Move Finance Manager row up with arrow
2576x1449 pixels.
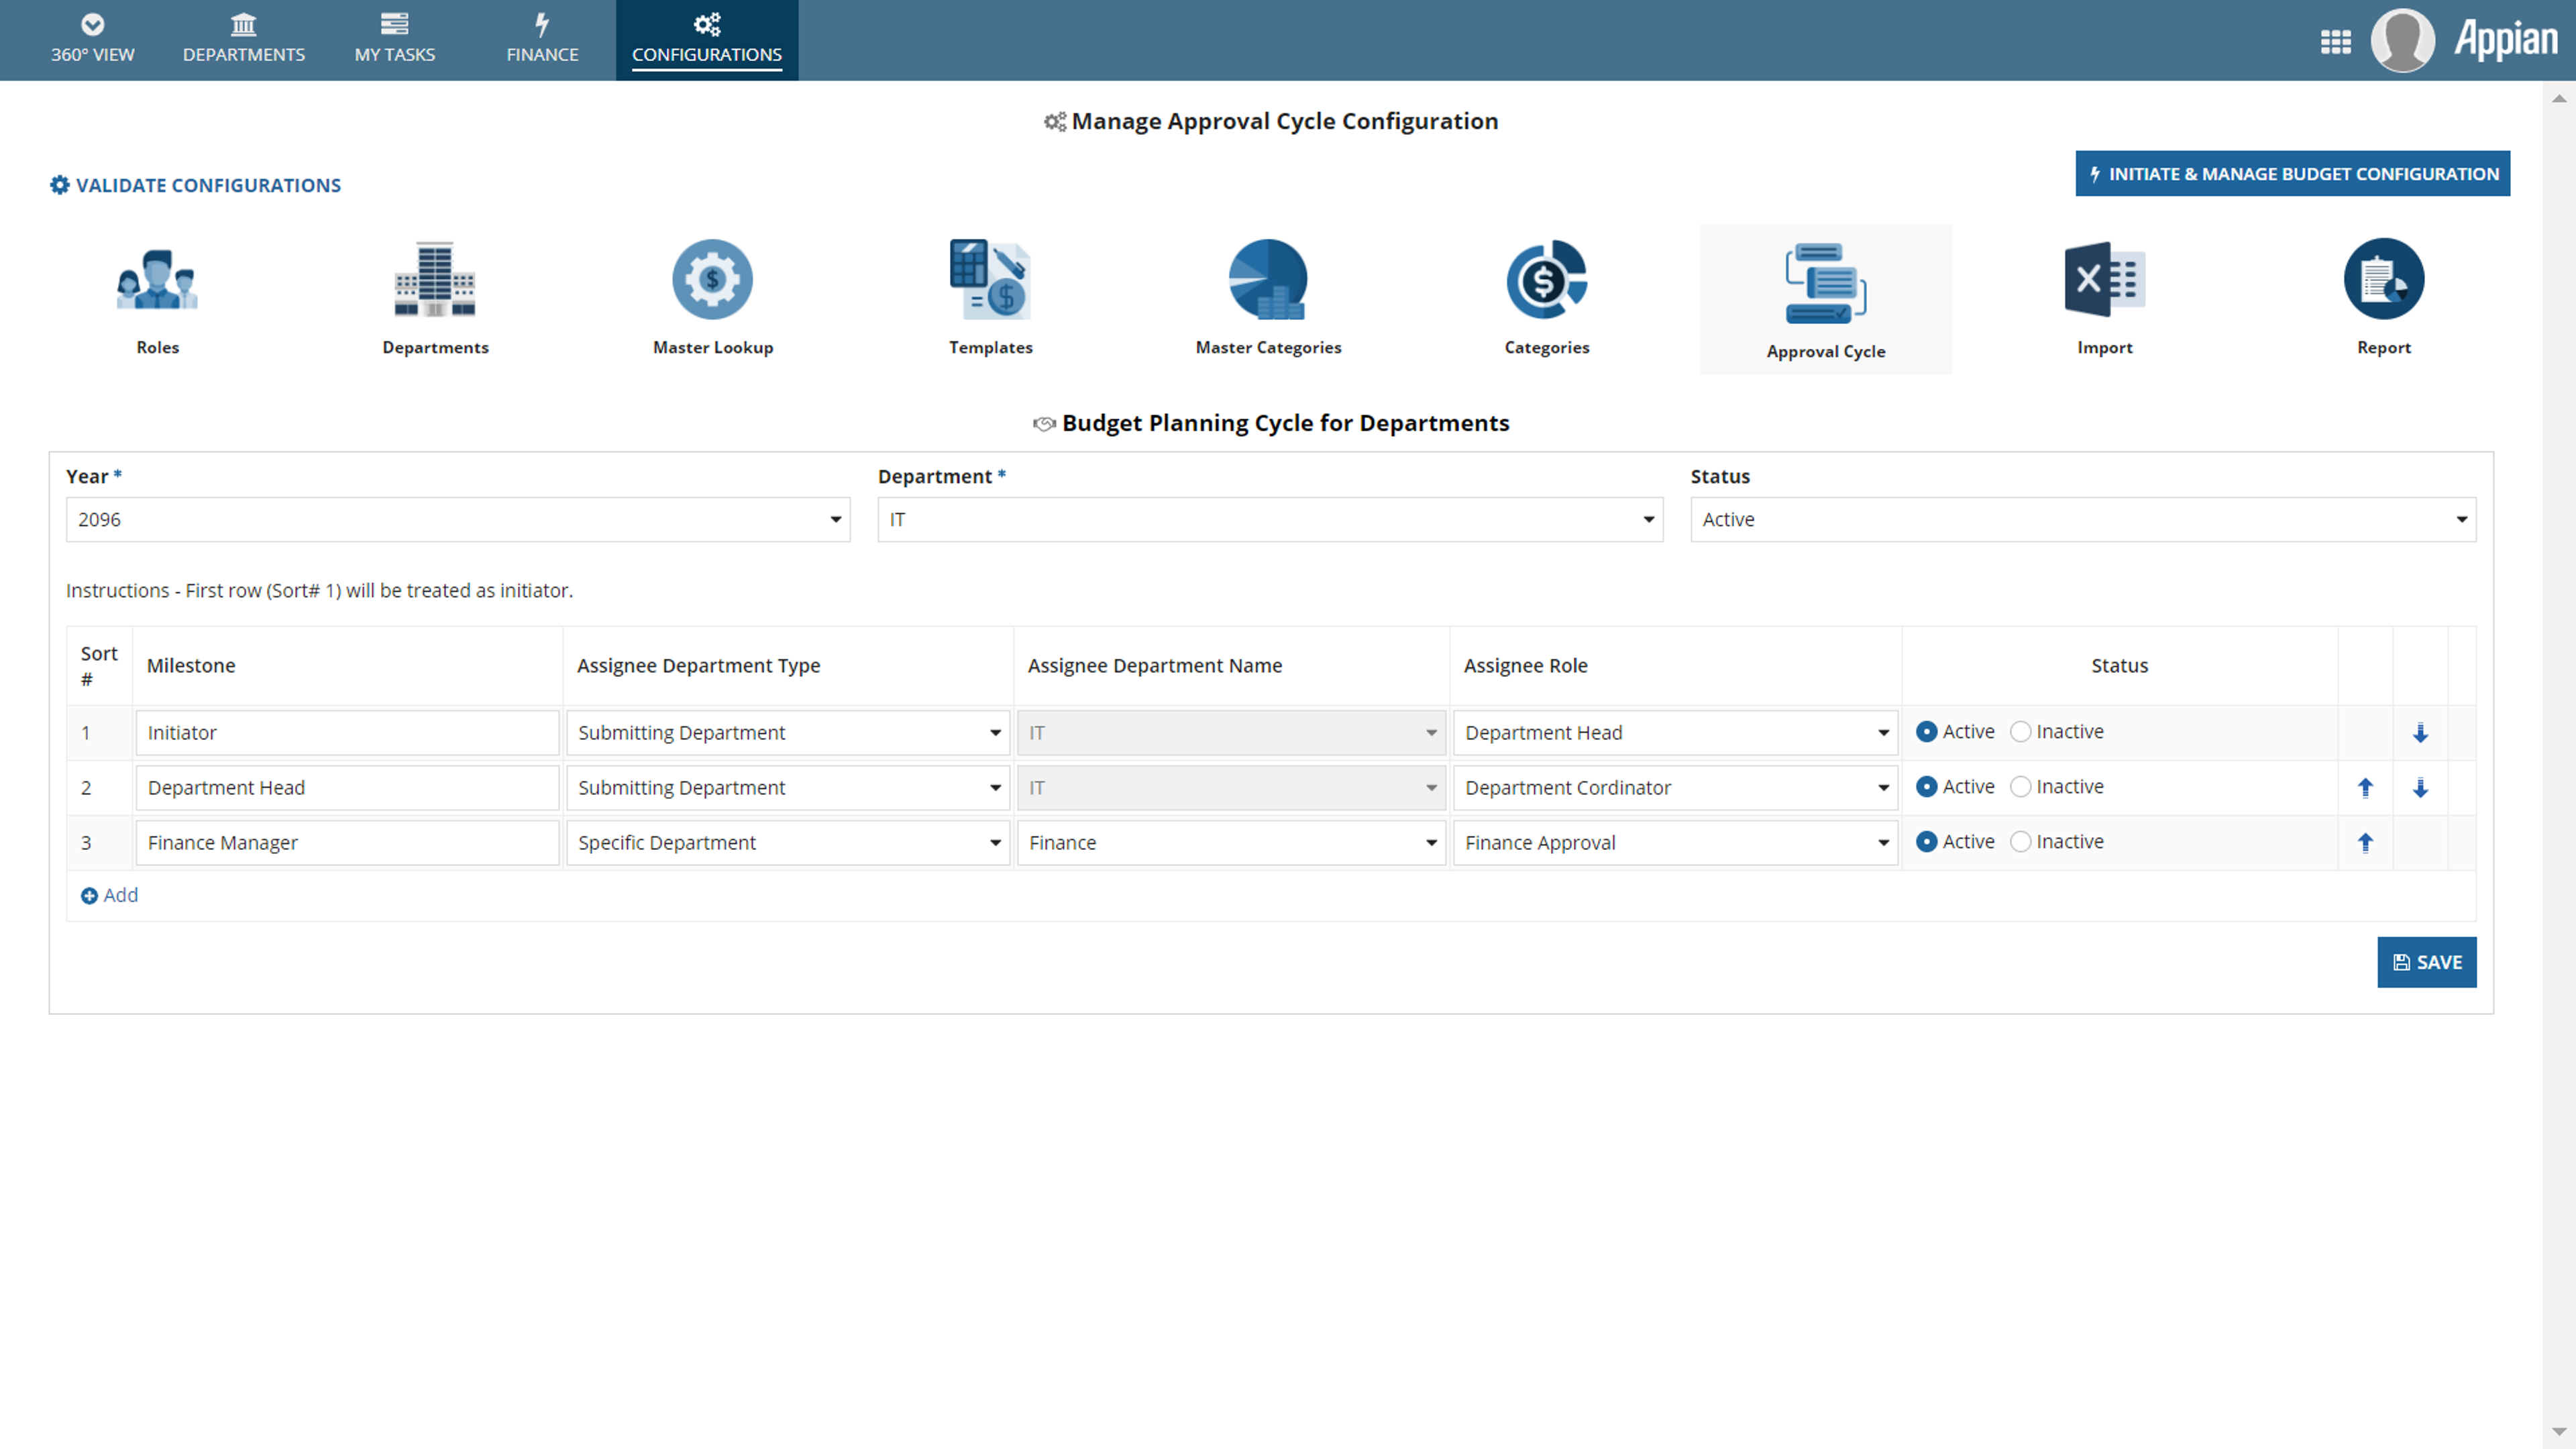pos(2365,843)
